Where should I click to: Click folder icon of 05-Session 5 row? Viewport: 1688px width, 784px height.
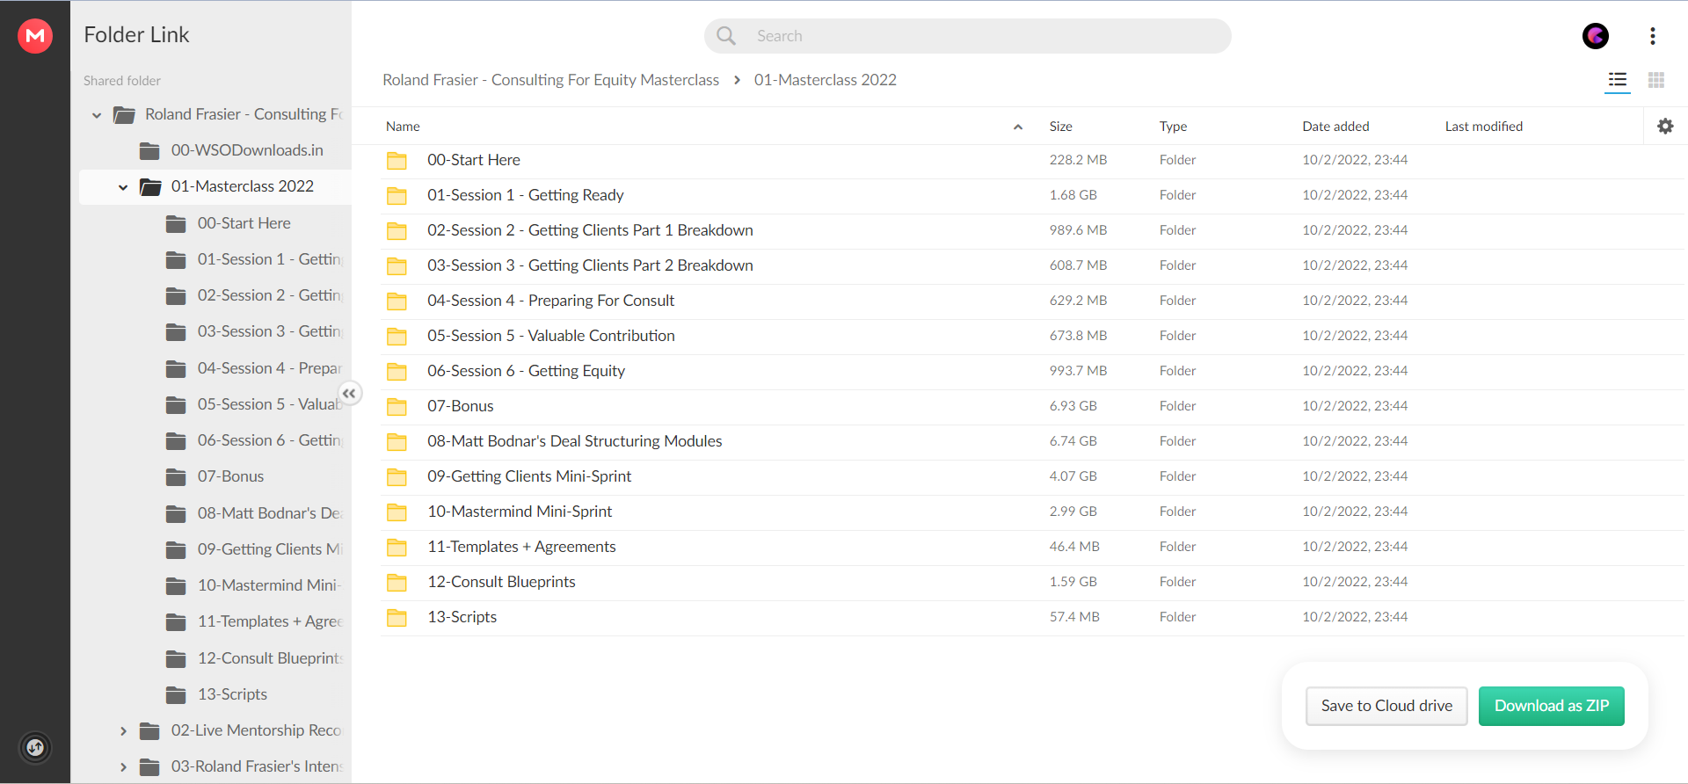click(397, 336)
